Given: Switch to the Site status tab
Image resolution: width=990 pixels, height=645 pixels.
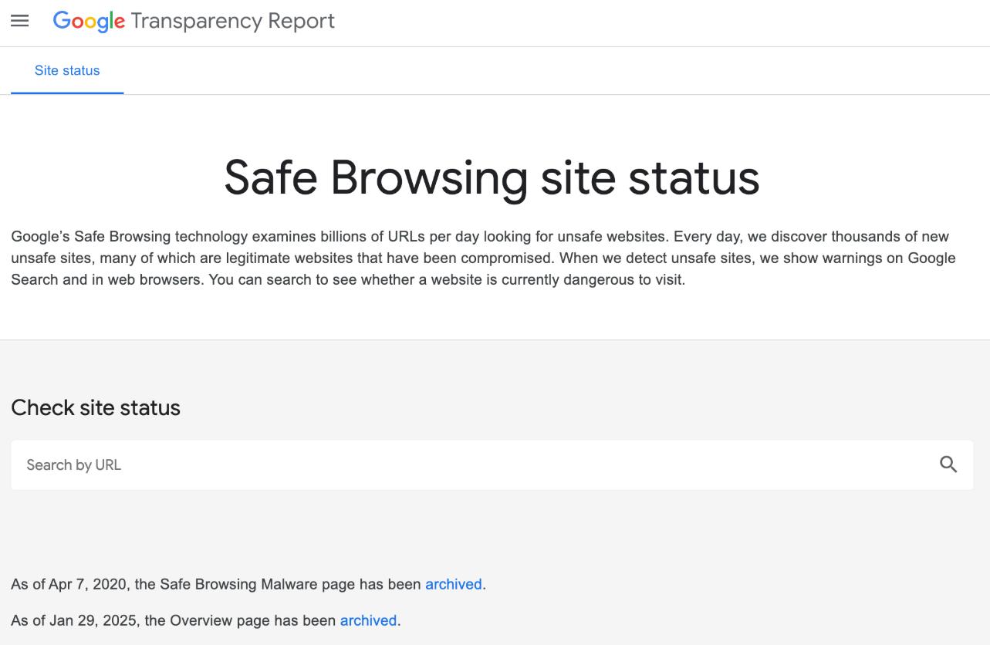Looking at the screenshot, I should pyautogui.click(x=66, y=70).
